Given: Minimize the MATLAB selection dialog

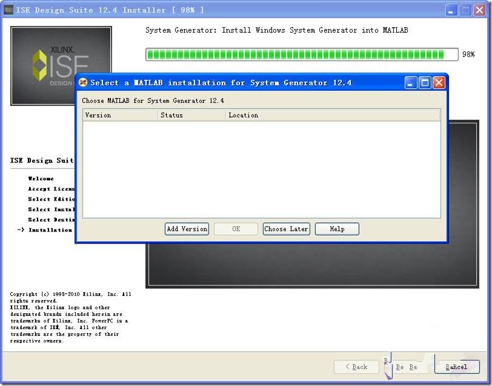Looking at the screenshot, I should (410, 83).
